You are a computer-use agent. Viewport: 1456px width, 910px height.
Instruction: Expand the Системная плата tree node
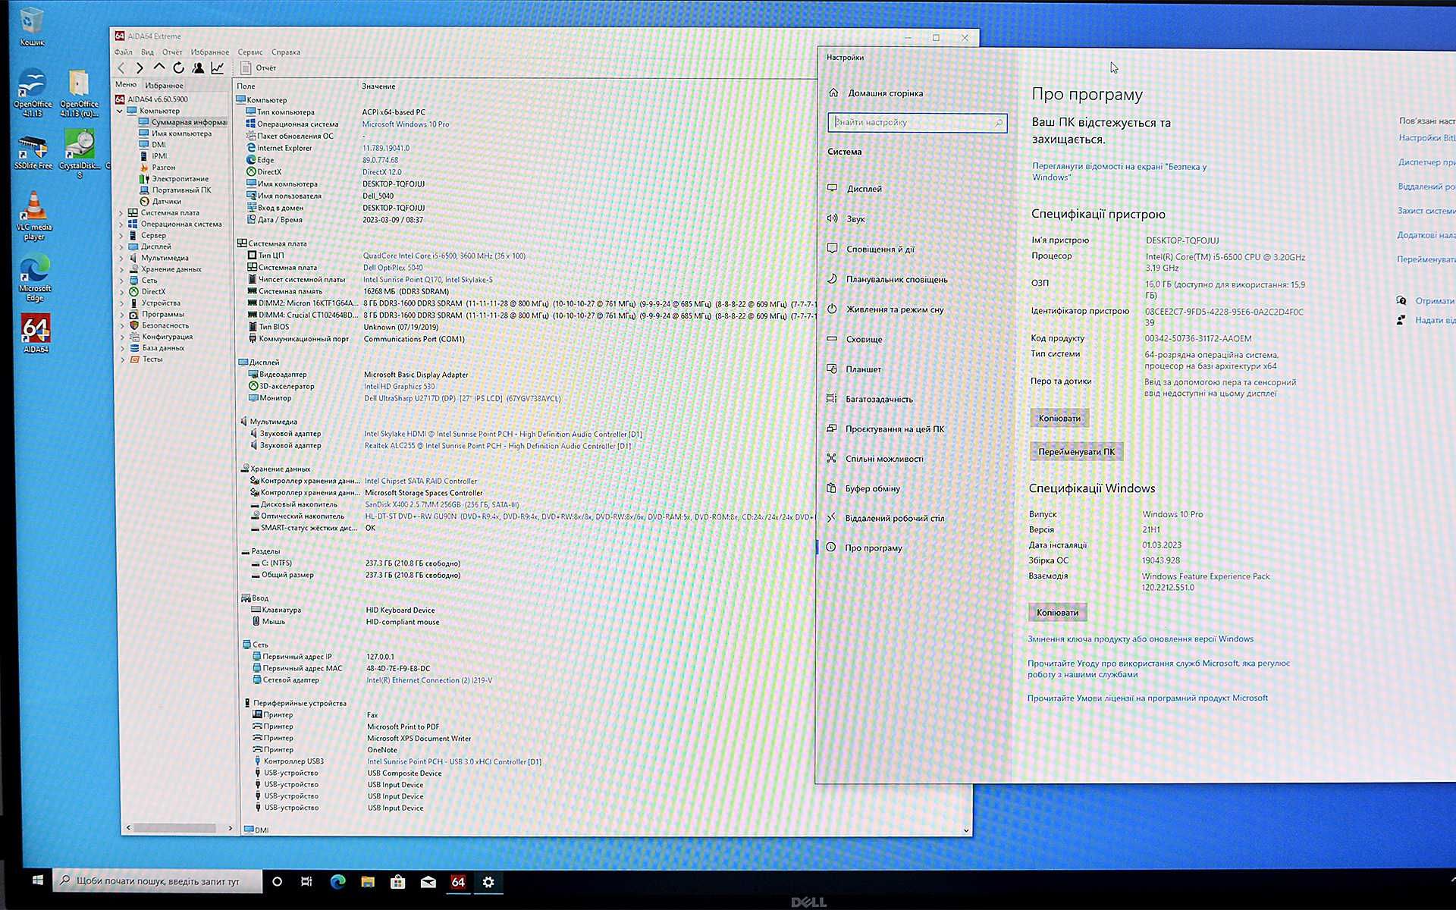[121, 213]
